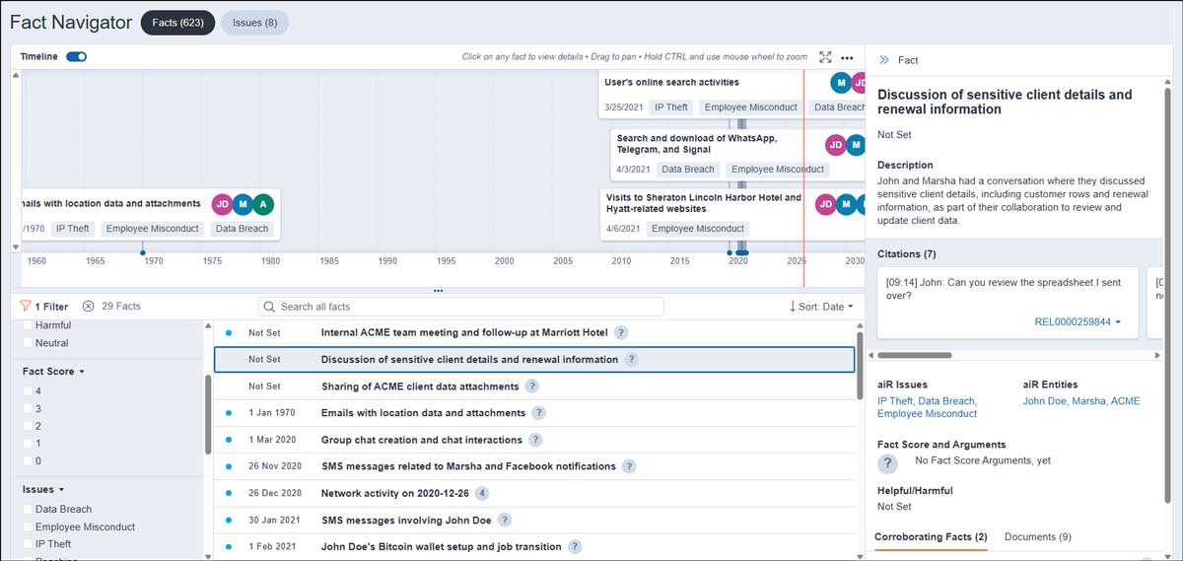Check the IP Theft issue checkbox
This screenshot has width=1183, height=561.
28,544
